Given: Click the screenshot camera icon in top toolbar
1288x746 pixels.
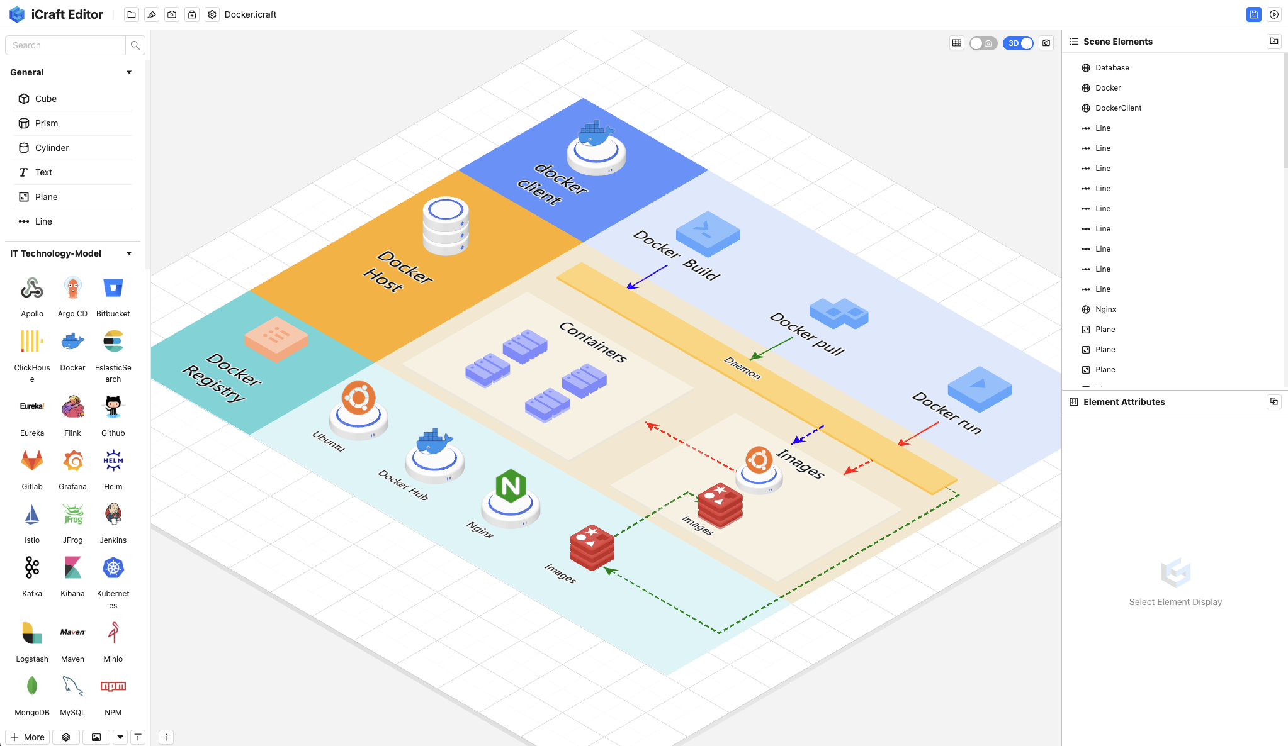Looking at the screenshot, I should 172,14.
